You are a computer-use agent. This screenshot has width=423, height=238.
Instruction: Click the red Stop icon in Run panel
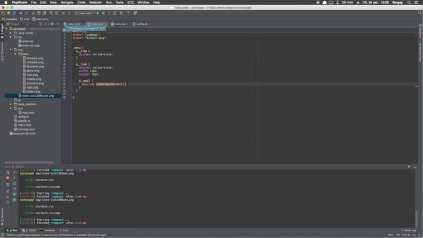[7, 178]
